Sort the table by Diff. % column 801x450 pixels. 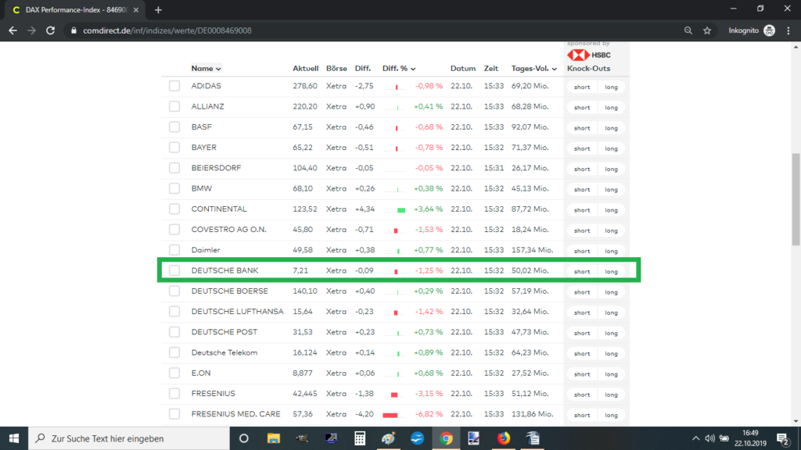(399, 69)
